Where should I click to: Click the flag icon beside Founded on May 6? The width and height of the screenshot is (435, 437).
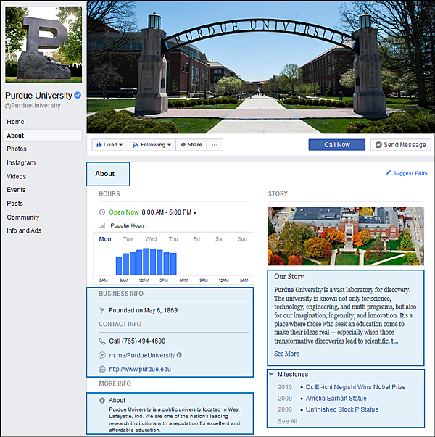tap(102, 310)
